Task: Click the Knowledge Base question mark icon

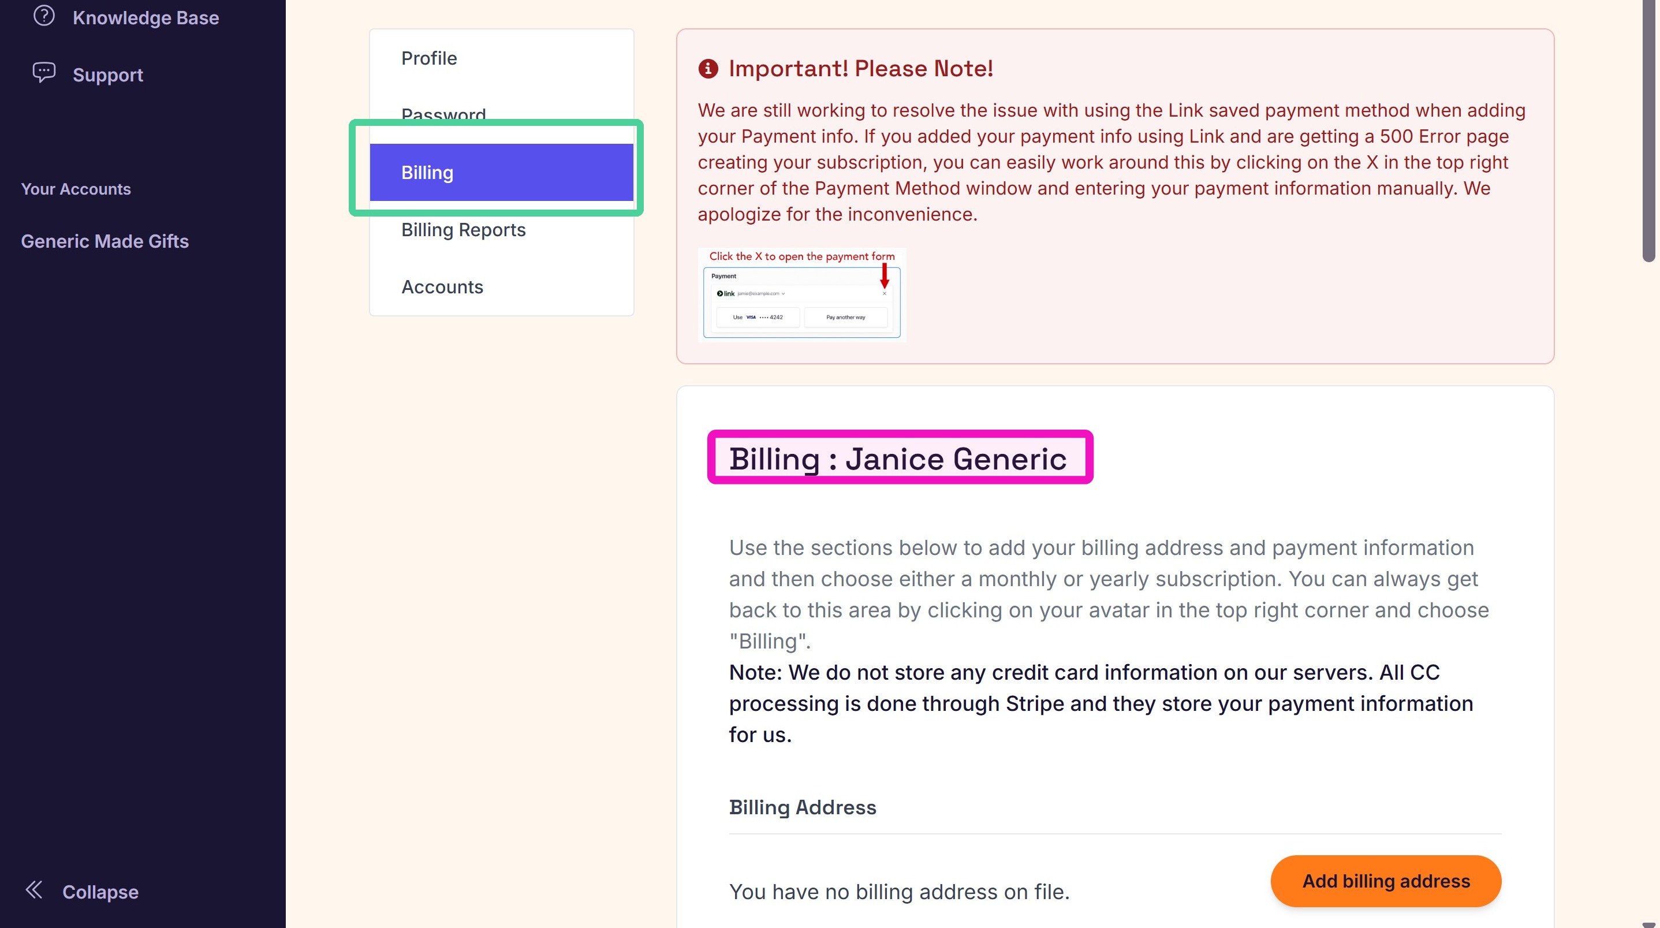Action: point(44,16)
